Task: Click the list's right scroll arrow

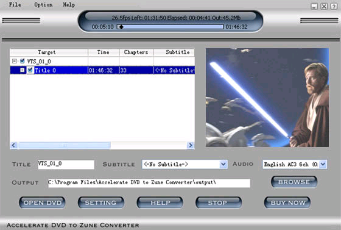Action: (191, 145)
